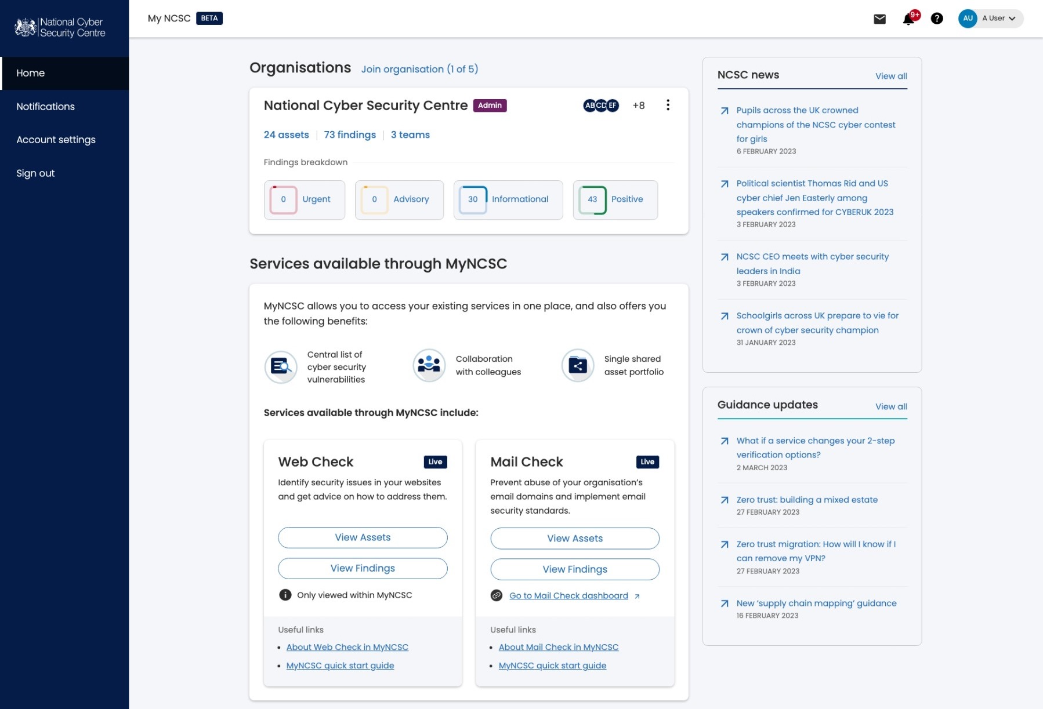Click the Central list vulnerabilities icon
Viewport: 1043px width, 709px height.
pos(281,366)
